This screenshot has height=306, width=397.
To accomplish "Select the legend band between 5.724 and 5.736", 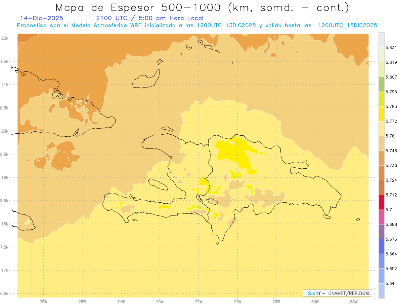I will coord(381,173).
